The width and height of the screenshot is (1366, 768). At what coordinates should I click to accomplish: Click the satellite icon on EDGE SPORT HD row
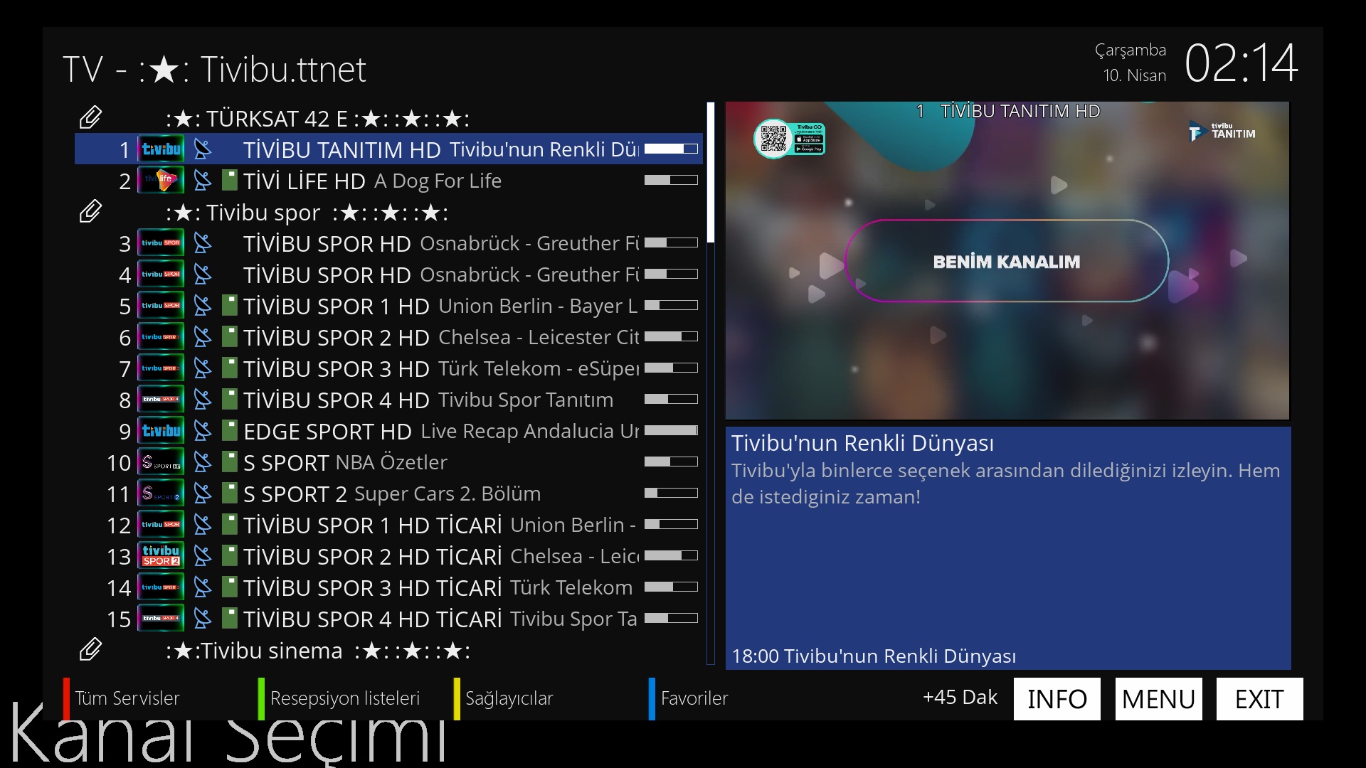[203, 431]
